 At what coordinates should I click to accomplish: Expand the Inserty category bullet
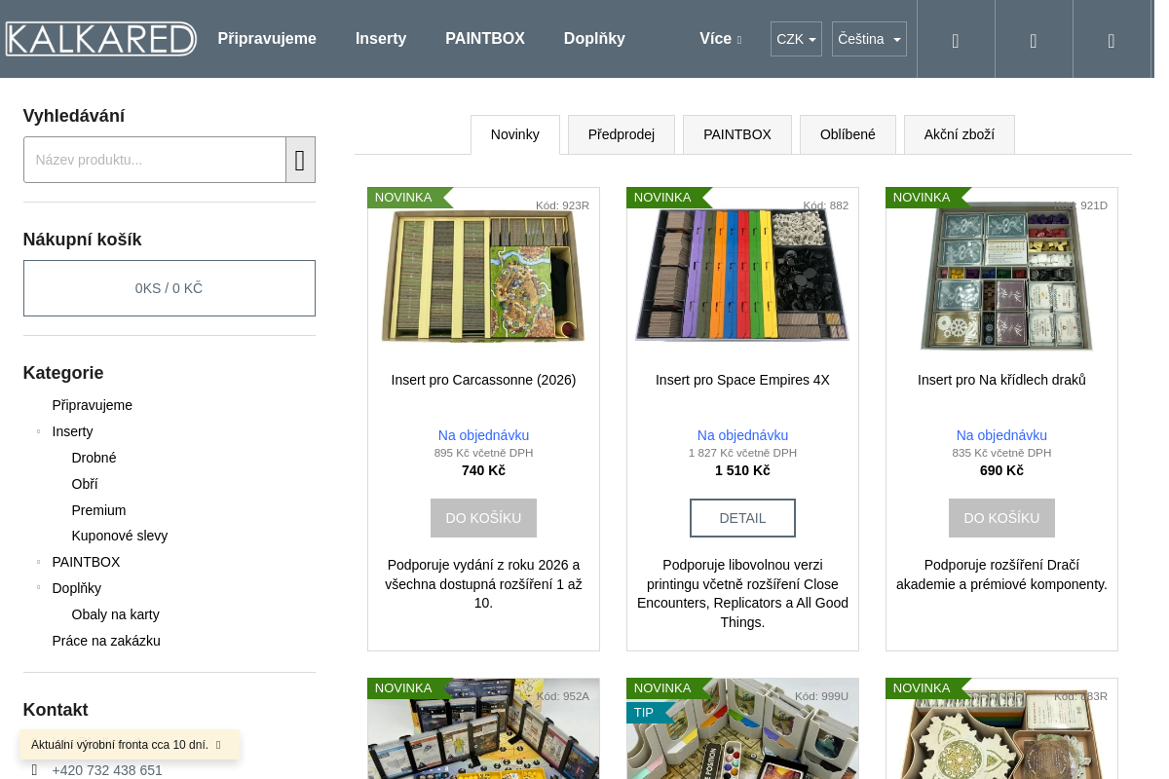point(38,431)
